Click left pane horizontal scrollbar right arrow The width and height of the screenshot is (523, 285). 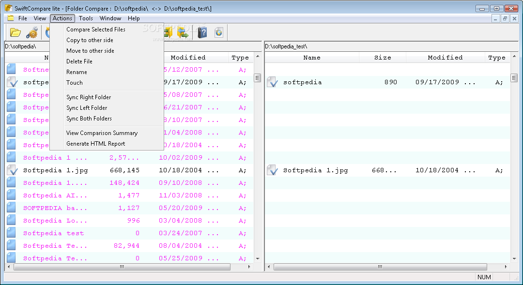pyautogui.click(x=249, y=267)
